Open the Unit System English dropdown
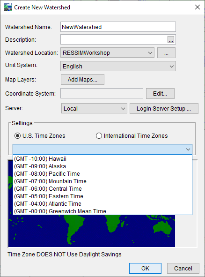Screen dimensions: 205x277 [x=118, y=66]
